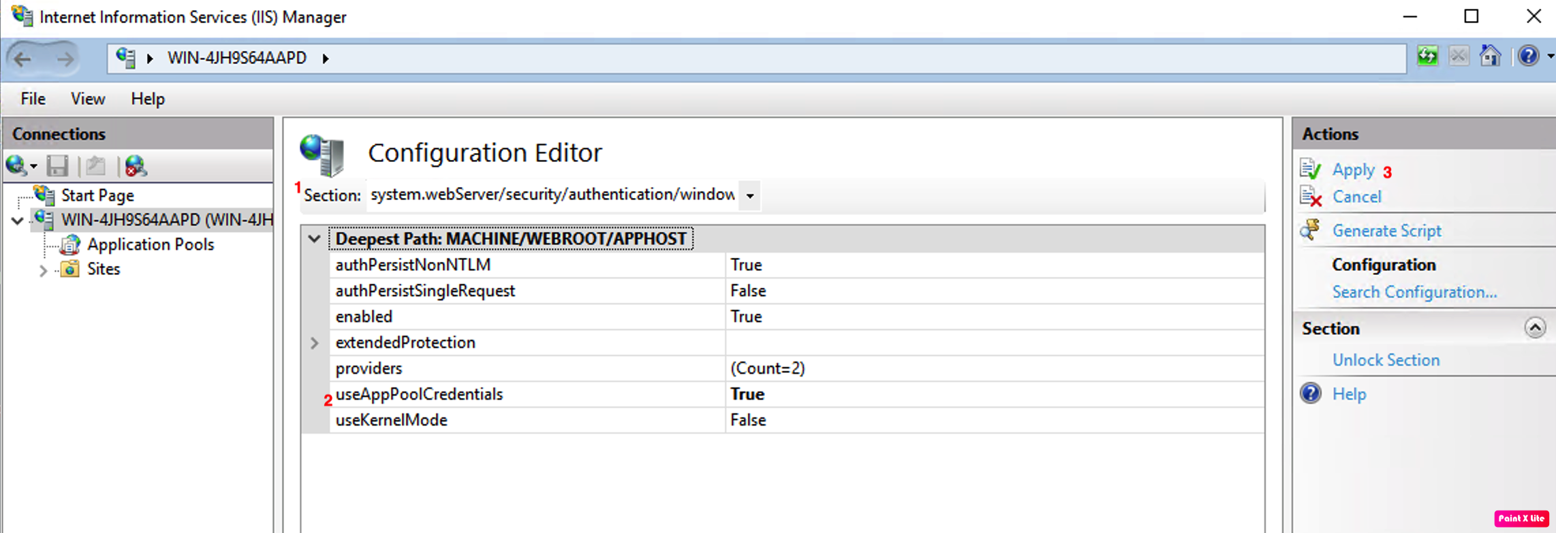
Task: Select the useAppPoolCredentials value field
Action: 993,394
